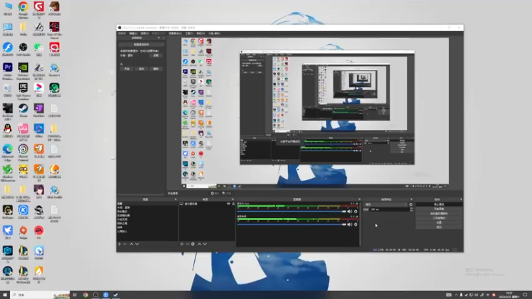Open Adobe Premiere Pro desktop icon
The width and height of the screenshot is (532, 299).
tap(7, 70)
